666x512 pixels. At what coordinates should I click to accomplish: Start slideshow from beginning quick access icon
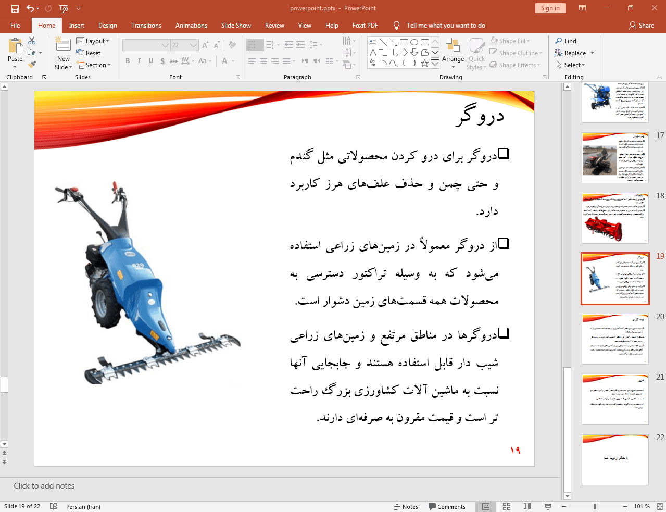click(x=64, y=8)
